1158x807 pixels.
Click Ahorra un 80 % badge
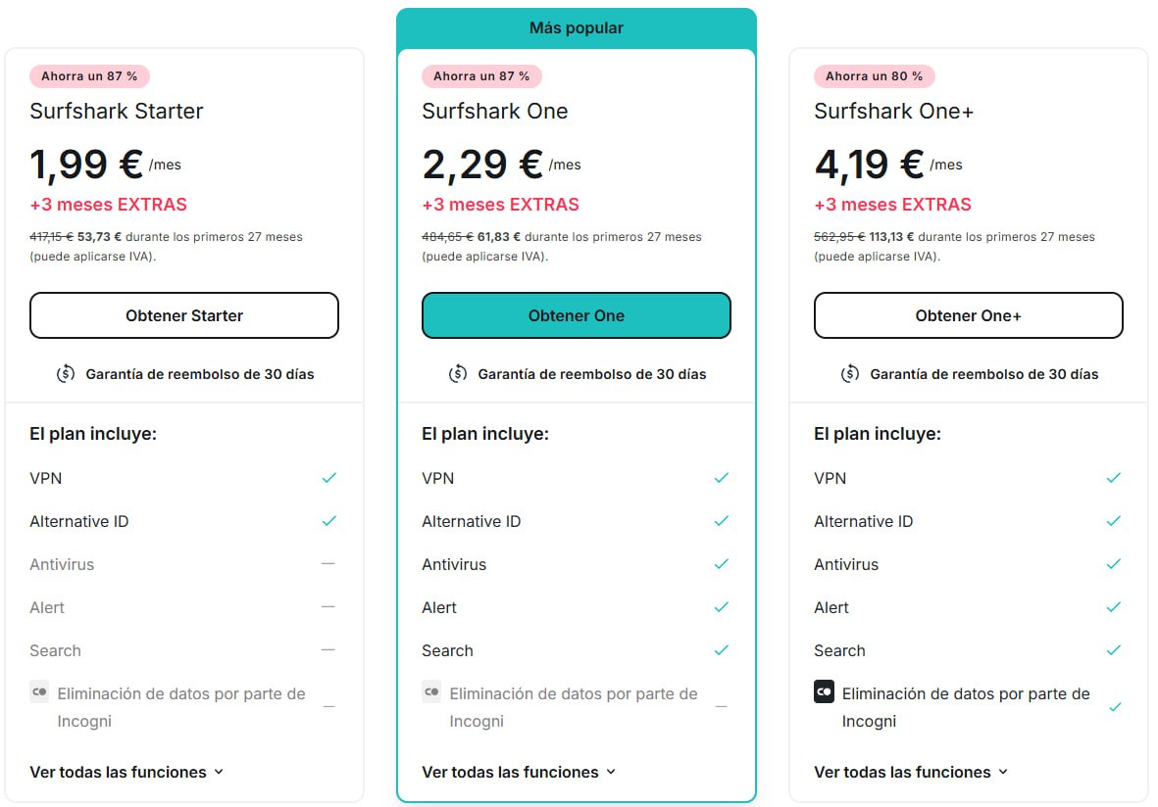tap(874, 76)
